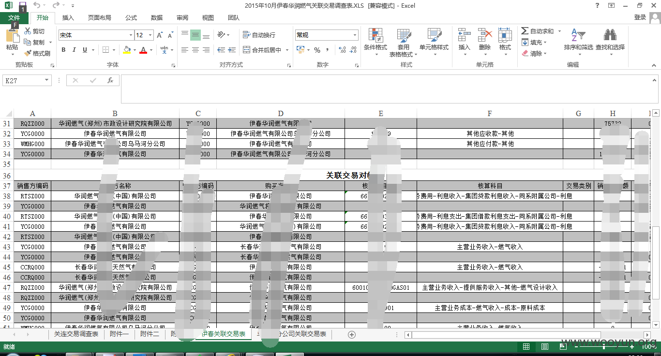Switch to the View (视图) tab
Image resolution: width=661 pixels, height=356 pixels.
point(208,17)
